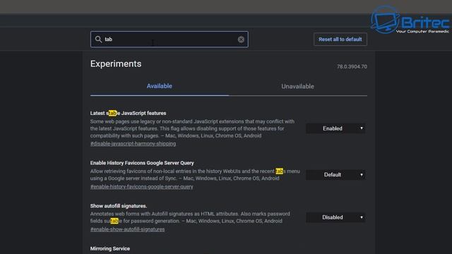Click the Latest stable JavaScript features title
This screenshot has width=452, height=254.
click(128, 113)
